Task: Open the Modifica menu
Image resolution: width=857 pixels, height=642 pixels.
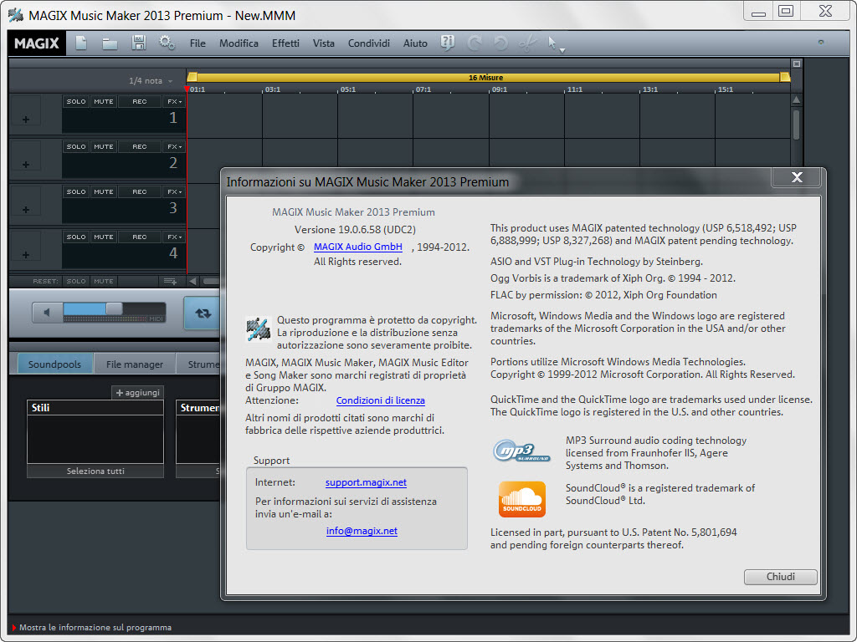Action: (239, 43)
